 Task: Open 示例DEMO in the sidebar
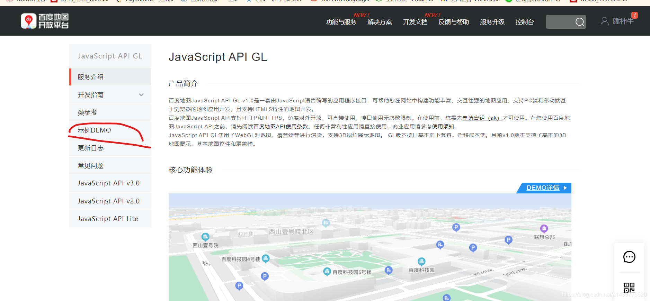click(110, 130)
